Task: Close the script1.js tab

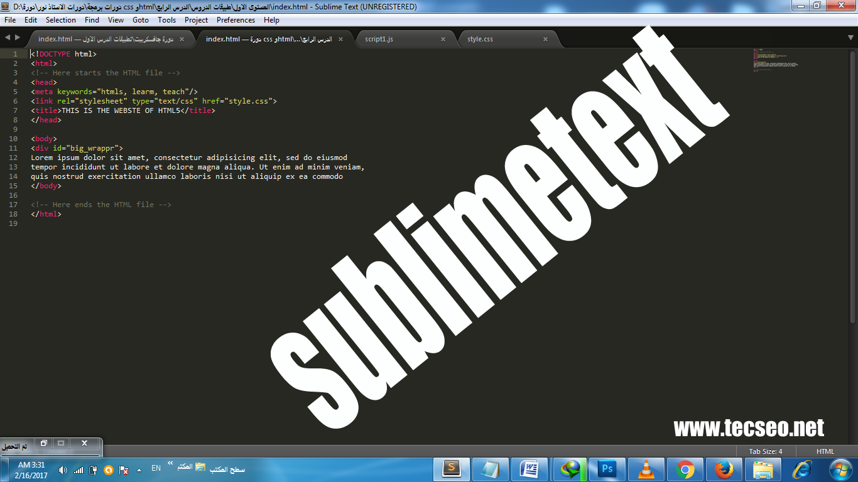Action: [443, 39]
